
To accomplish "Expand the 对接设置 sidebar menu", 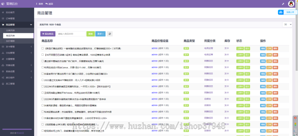I will point(31,65).
